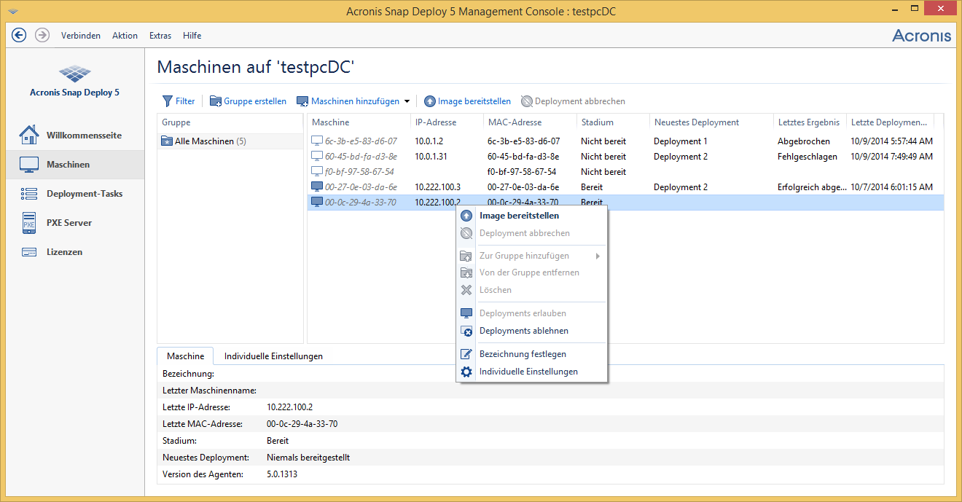The image size is (962, 502).
Task: Click the Image bereitstellen context menu icon
Action: (x=466, y=216)
